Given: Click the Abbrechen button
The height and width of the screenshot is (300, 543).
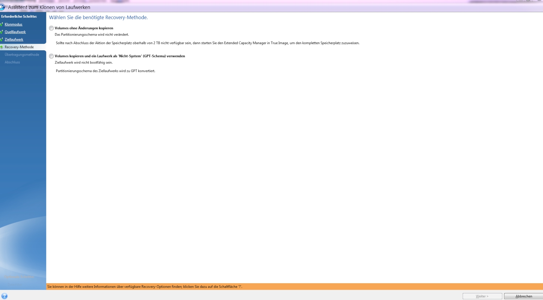Looking at the screenshot, I should (524, 296).
